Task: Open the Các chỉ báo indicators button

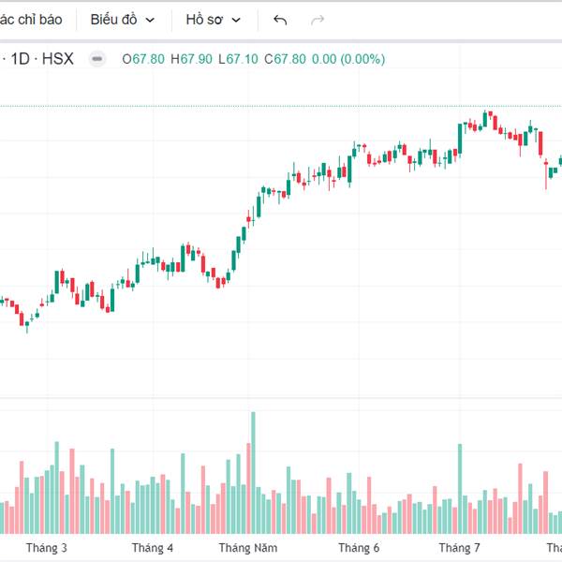Action: 31,20
